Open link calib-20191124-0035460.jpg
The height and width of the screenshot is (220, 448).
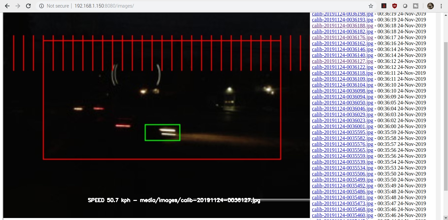342,215
